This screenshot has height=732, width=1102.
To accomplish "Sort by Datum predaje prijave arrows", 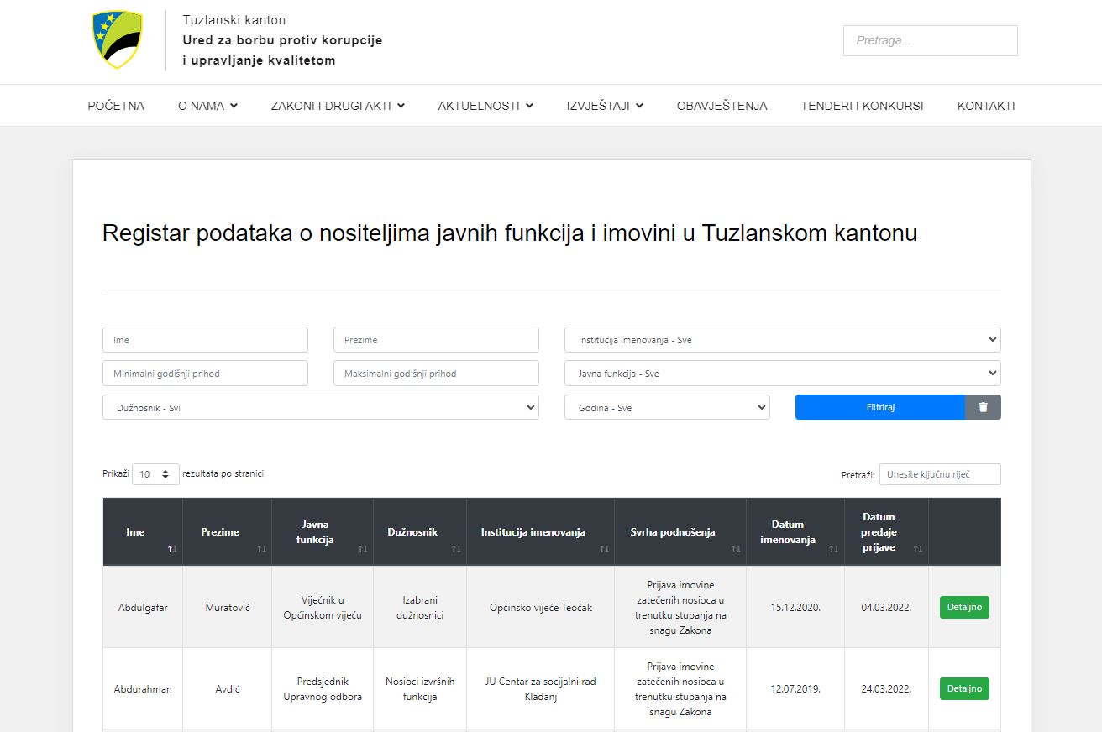I will pyautogui.click(x=918, y=549).
